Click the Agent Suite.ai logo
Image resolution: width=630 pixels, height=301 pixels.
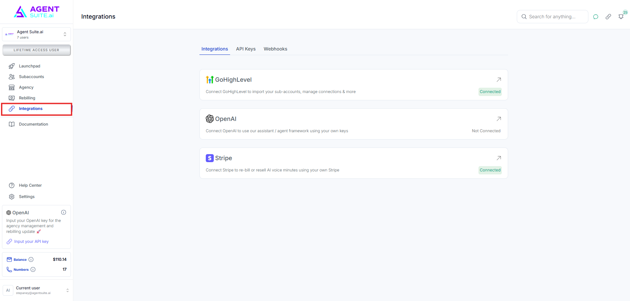[x=36, y=12]
